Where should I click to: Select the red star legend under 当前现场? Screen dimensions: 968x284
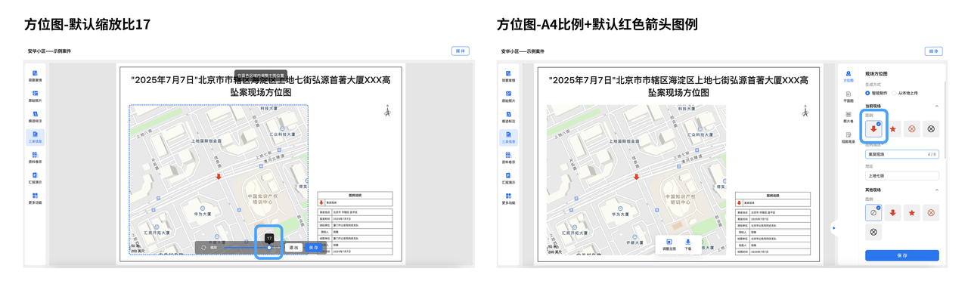[892, 129]
